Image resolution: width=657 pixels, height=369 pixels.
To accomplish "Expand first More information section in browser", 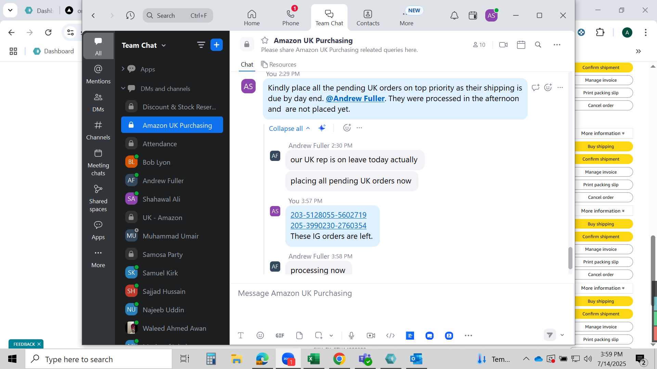I will tap(603, 133).
